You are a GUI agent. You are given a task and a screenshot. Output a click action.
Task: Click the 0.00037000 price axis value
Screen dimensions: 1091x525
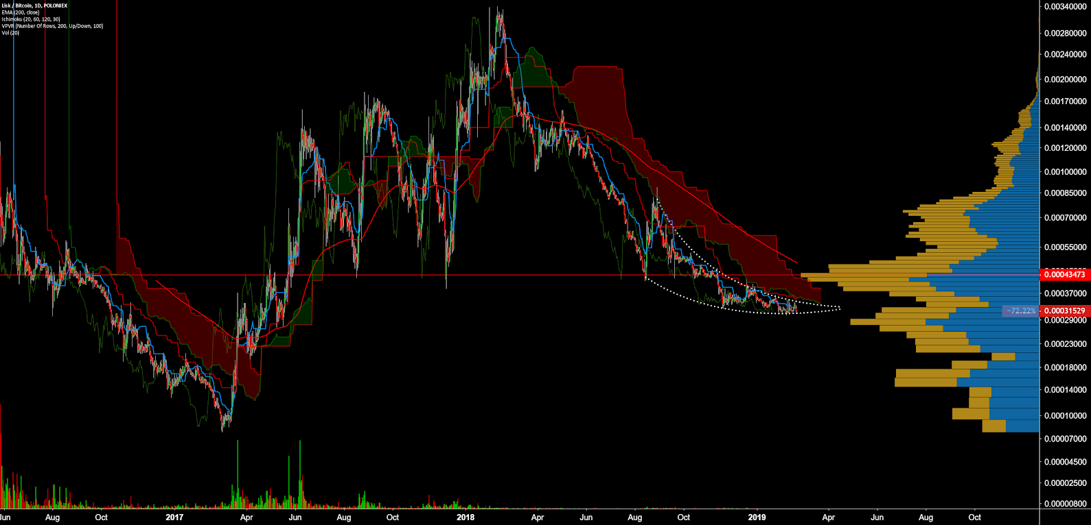[1066, 293]
